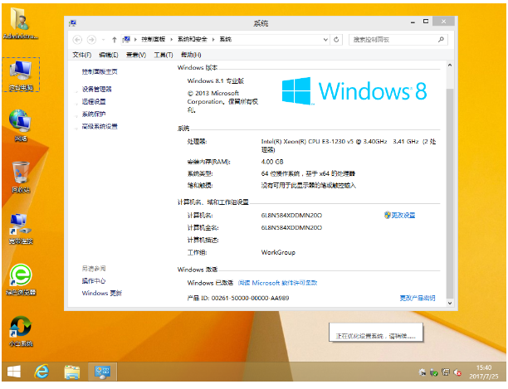The image size is (508, 389).
Task: Expand the chevron after System and Security breadcrumb
Action: point(213,40)
